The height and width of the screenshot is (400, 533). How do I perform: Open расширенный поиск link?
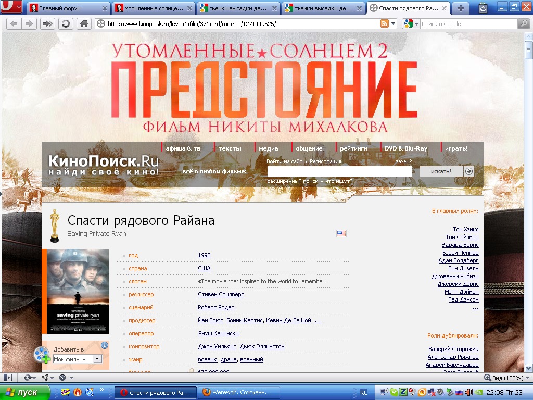click(x=293, y=181)
